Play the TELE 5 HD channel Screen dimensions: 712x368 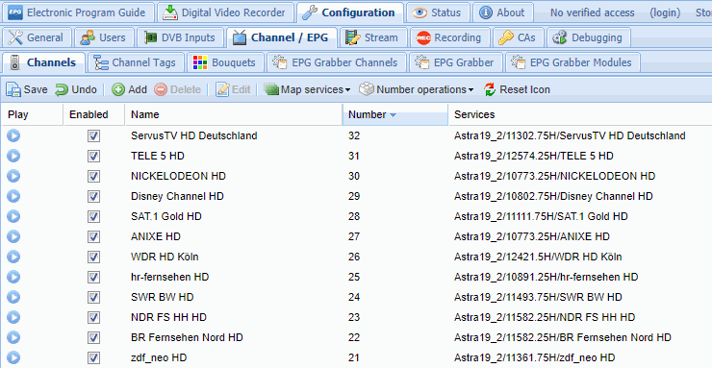point(13,156)
